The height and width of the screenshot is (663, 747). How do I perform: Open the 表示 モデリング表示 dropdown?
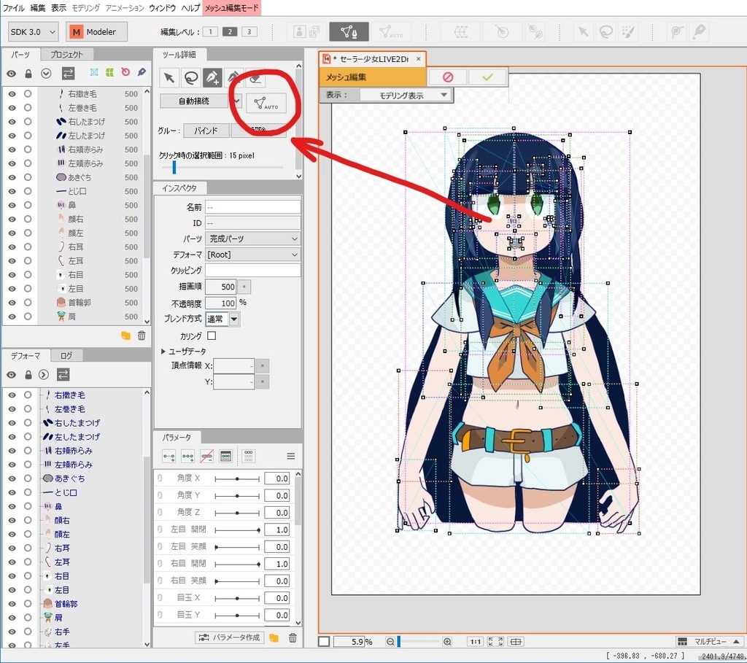pos(406,96)
